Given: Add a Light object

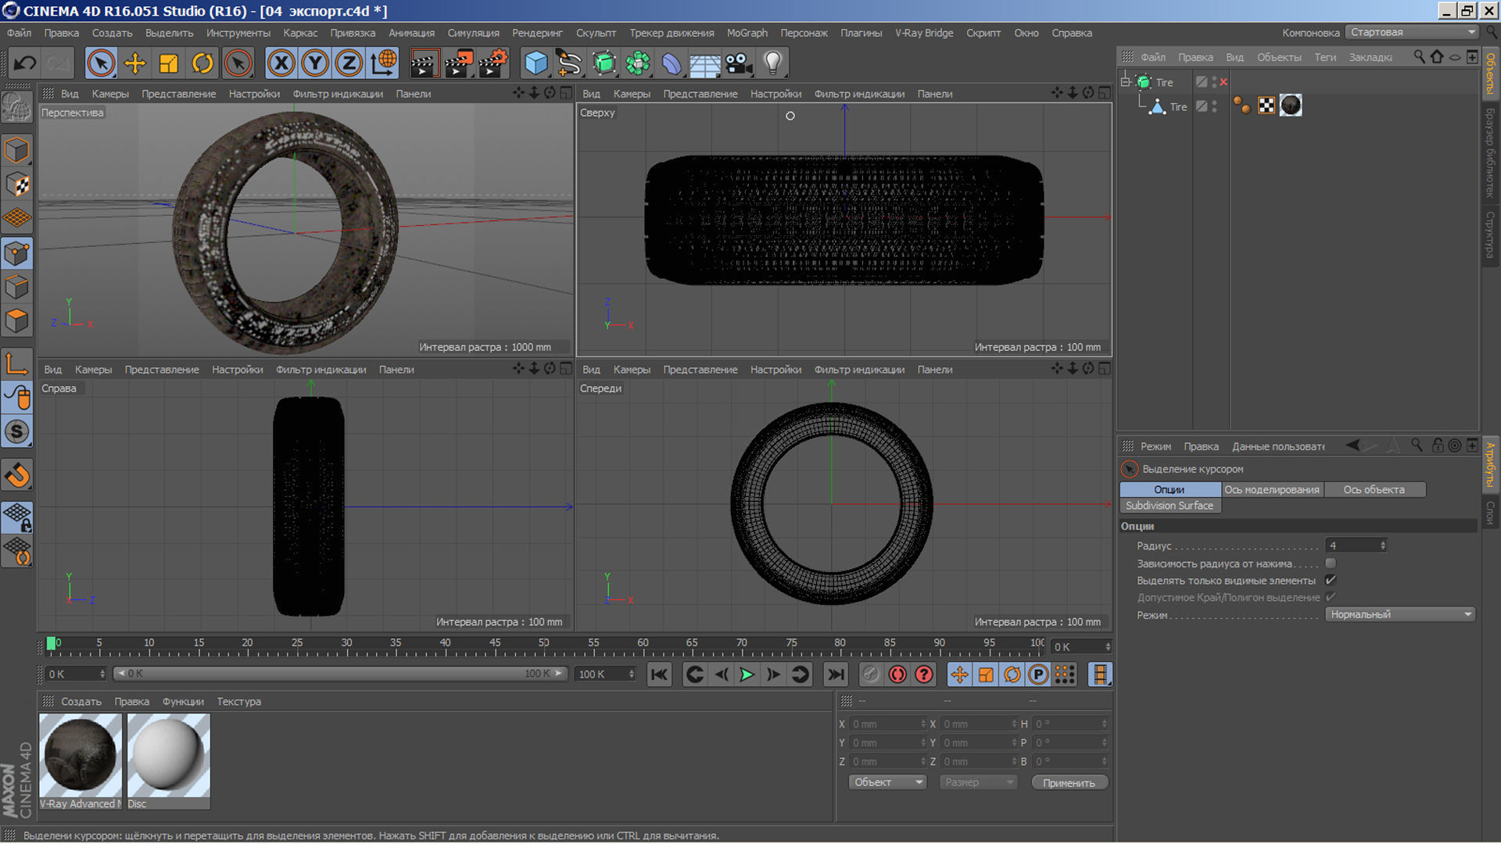Looking at the screenshot, I should [772, 63].
